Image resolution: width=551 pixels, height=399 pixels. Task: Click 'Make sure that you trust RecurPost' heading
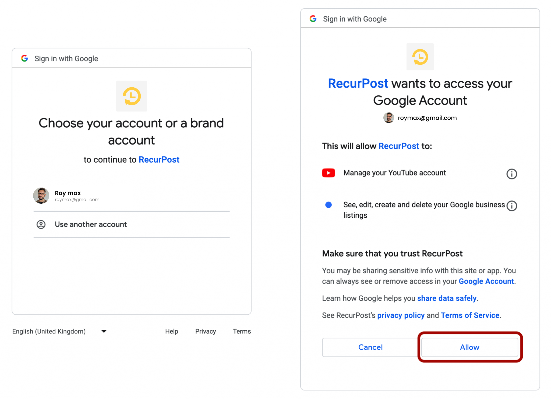click(392, 253)
